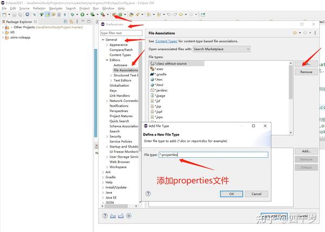Expand the Appearance tree node
The image size is (325, 232).
[x=107, y=45]
